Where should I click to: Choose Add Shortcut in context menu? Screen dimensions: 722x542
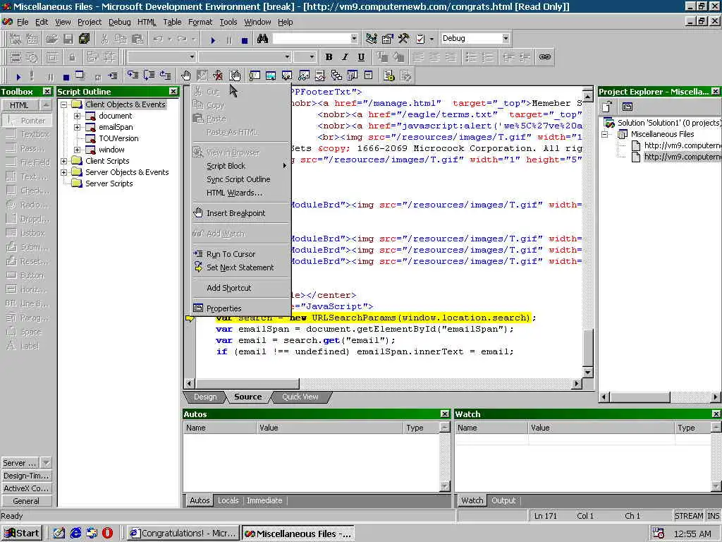click(229, 288)
